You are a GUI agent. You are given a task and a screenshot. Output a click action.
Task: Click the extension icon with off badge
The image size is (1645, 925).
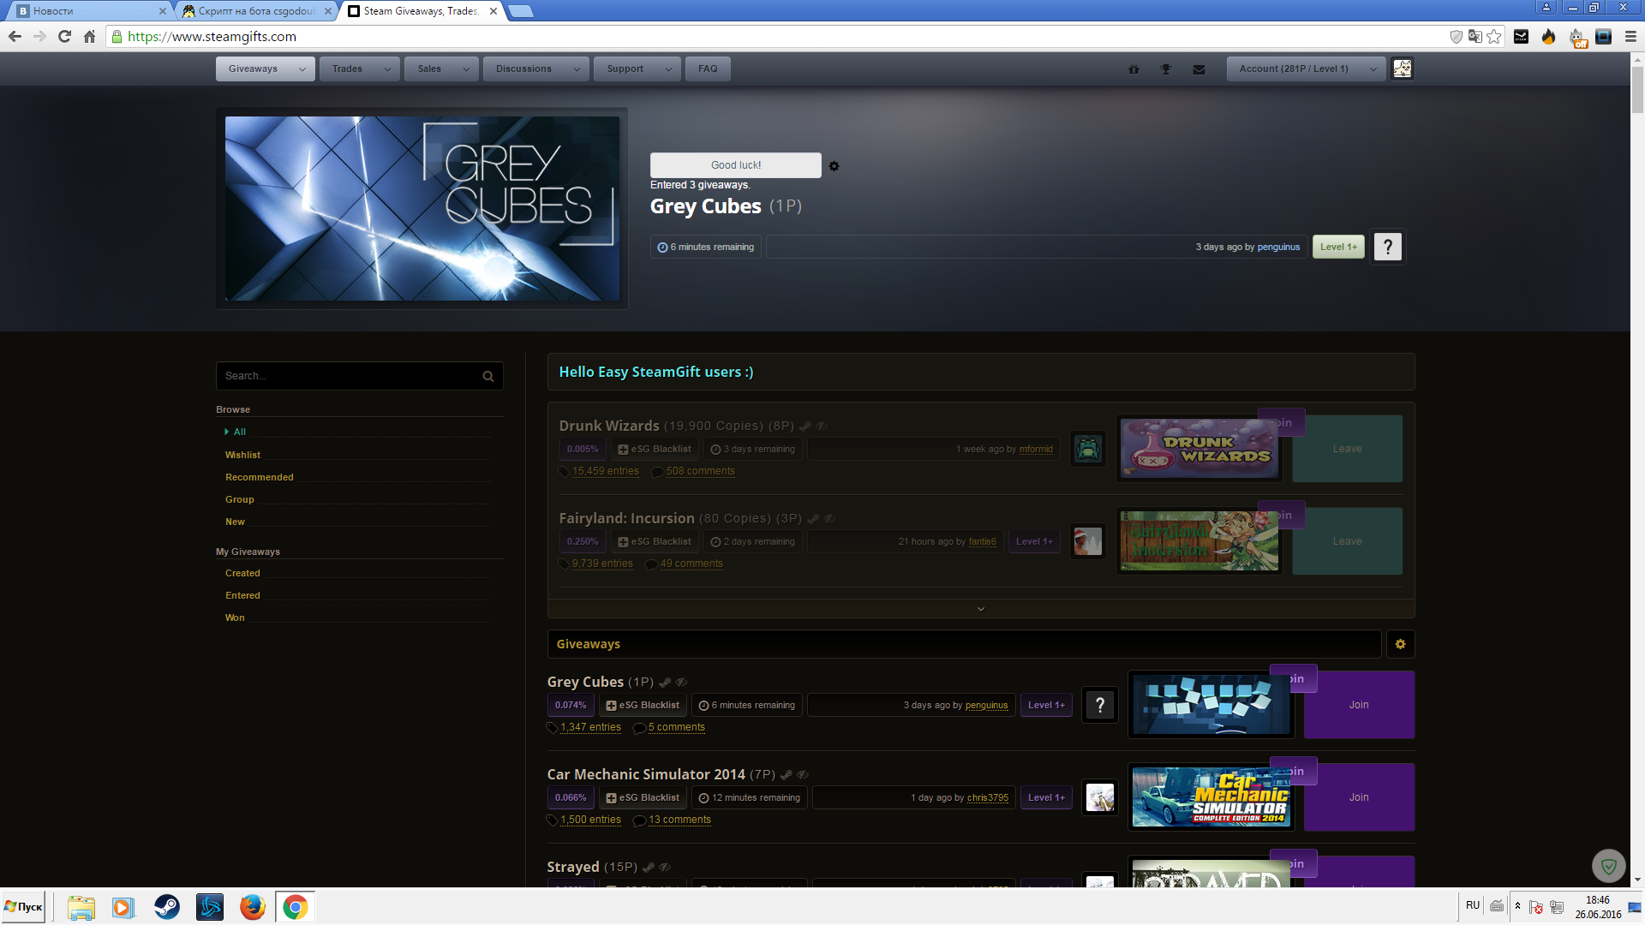click(x=1576, y=38)
